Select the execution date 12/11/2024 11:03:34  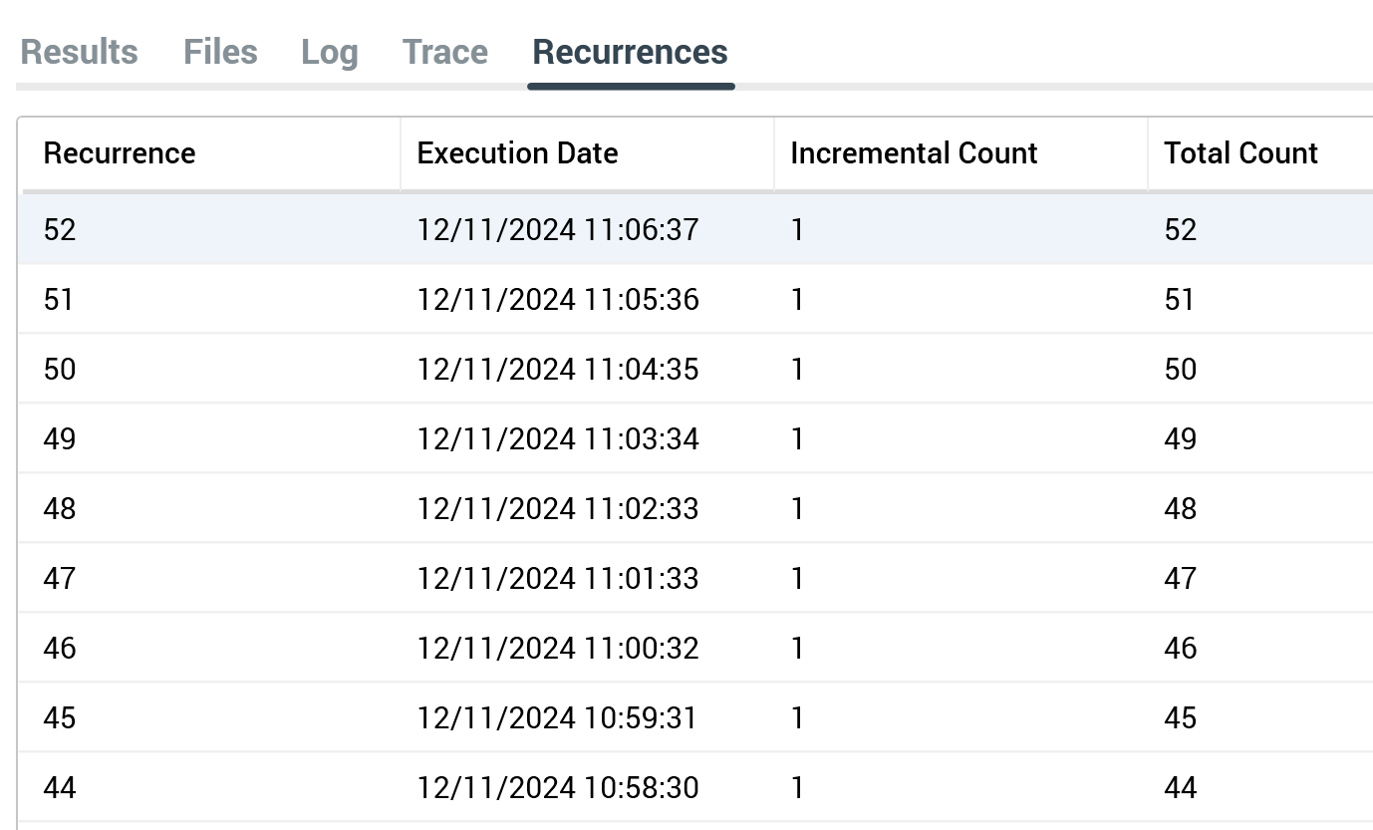558,439
